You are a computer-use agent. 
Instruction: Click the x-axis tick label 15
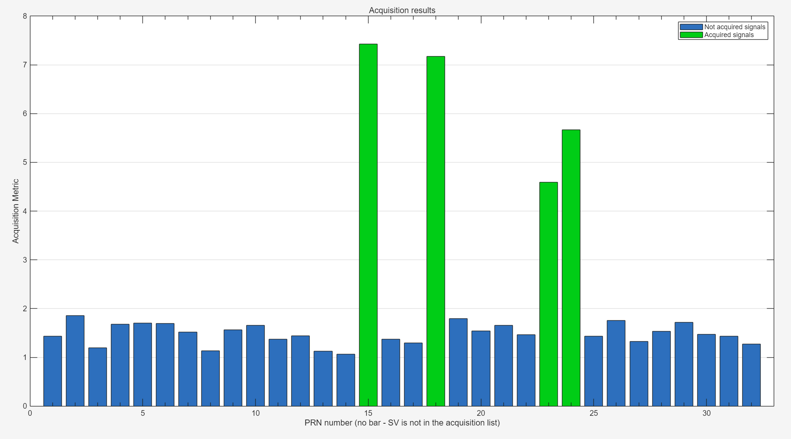point(368,413)
